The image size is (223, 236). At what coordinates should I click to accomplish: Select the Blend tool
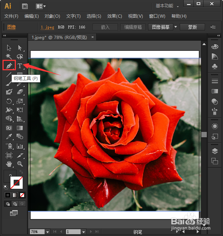click(x=20, y=137)
